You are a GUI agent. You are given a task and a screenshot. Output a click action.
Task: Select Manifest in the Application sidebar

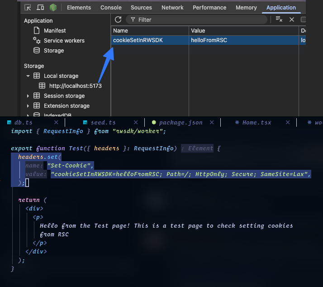(55, 30)
